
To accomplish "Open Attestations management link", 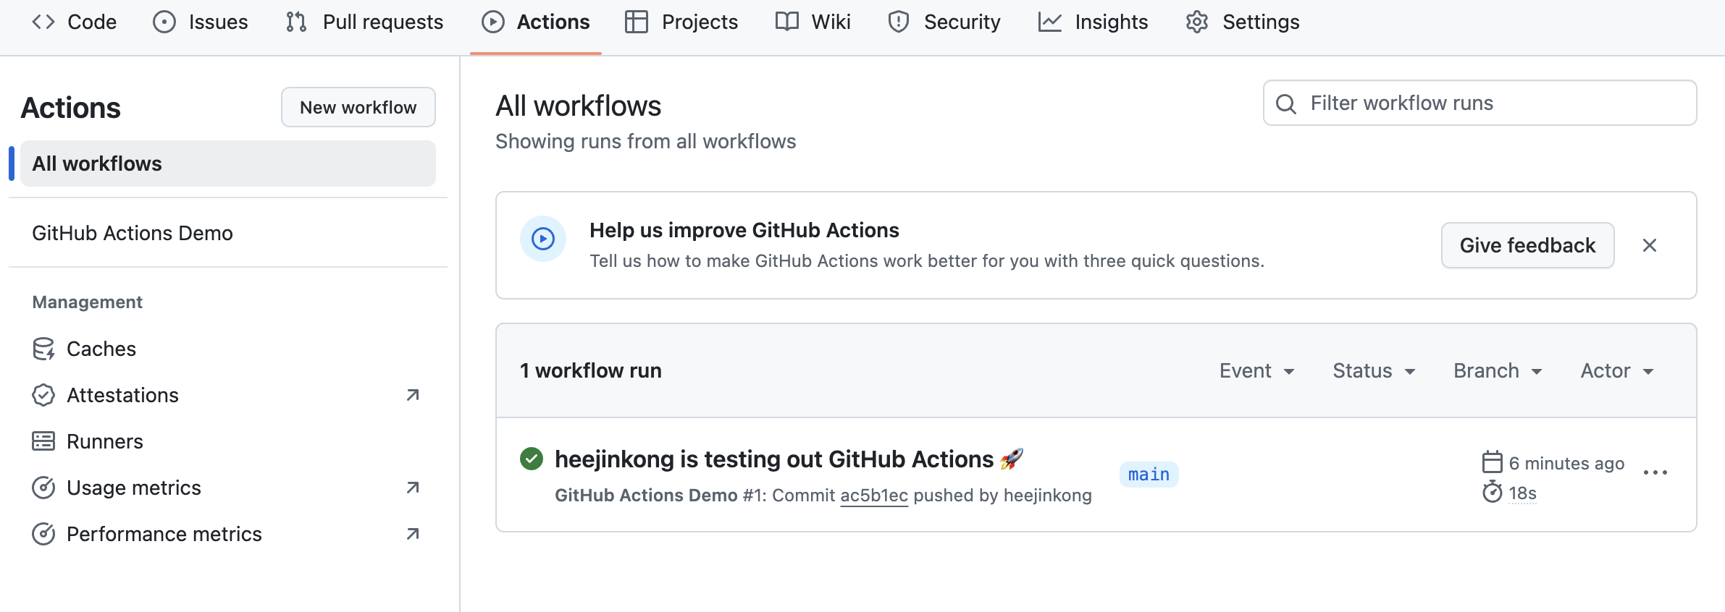I will pyautogui.click(x=228, y=395).
